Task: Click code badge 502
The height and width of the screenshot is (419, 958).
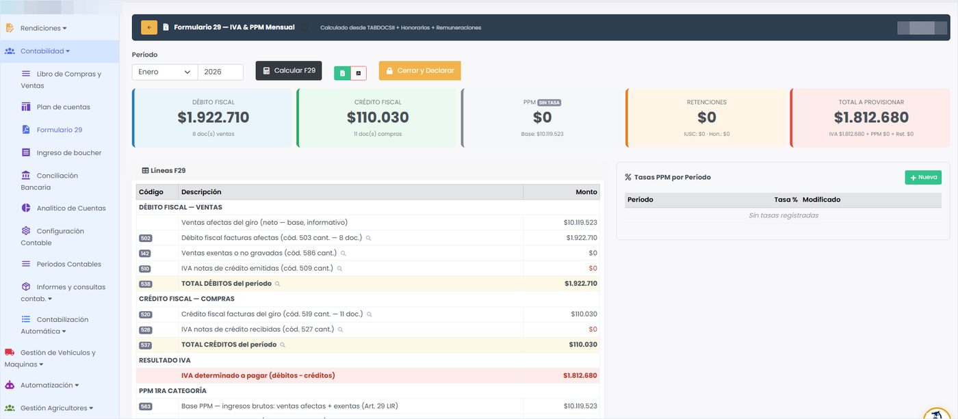Action: (x=145, y=239)
